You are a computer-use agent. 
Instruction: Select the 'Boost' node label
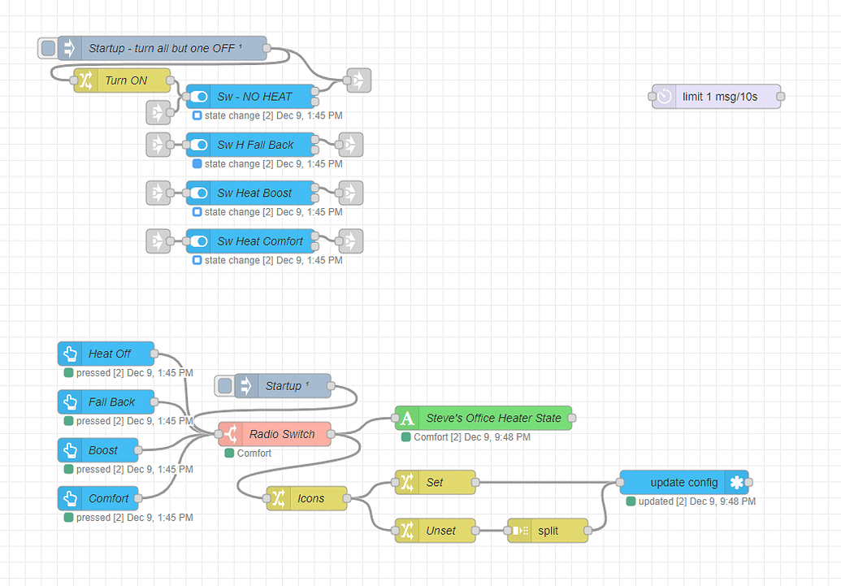pyautogui.click(x=103, y=450)
